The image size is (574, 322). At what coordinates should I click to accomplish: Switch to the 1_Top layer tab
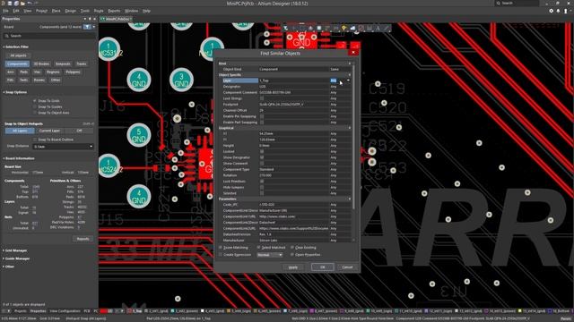coord(135,311)
